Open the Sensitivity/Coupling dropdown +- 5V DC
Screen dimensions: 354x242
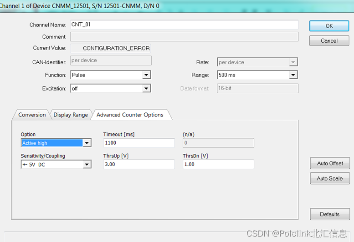[x=56, y=165]
